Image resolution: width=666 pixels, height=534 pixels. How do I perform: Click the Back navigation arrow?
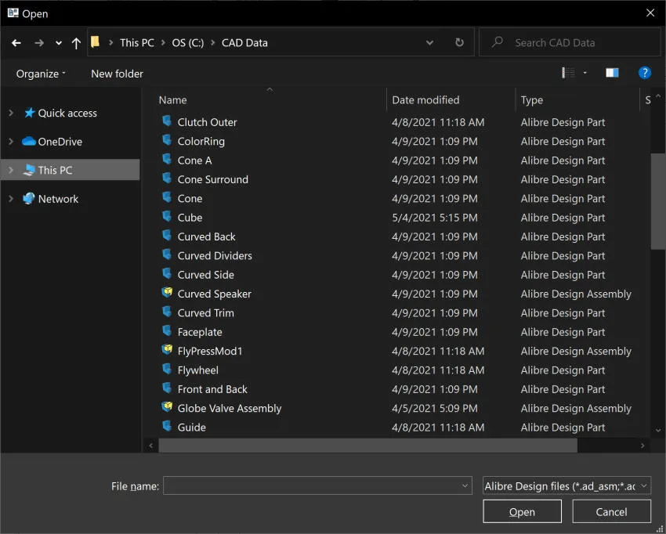[x=16, y=43]
